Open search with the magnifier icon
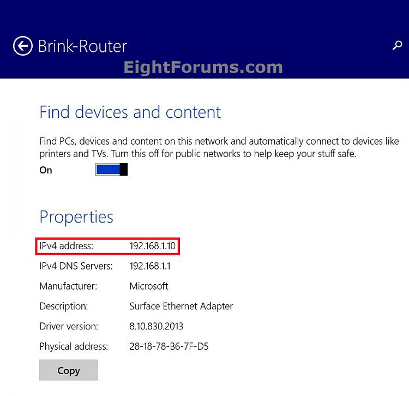Image resolution: width=409 pixels, height=396 pixels. [397, 45]
